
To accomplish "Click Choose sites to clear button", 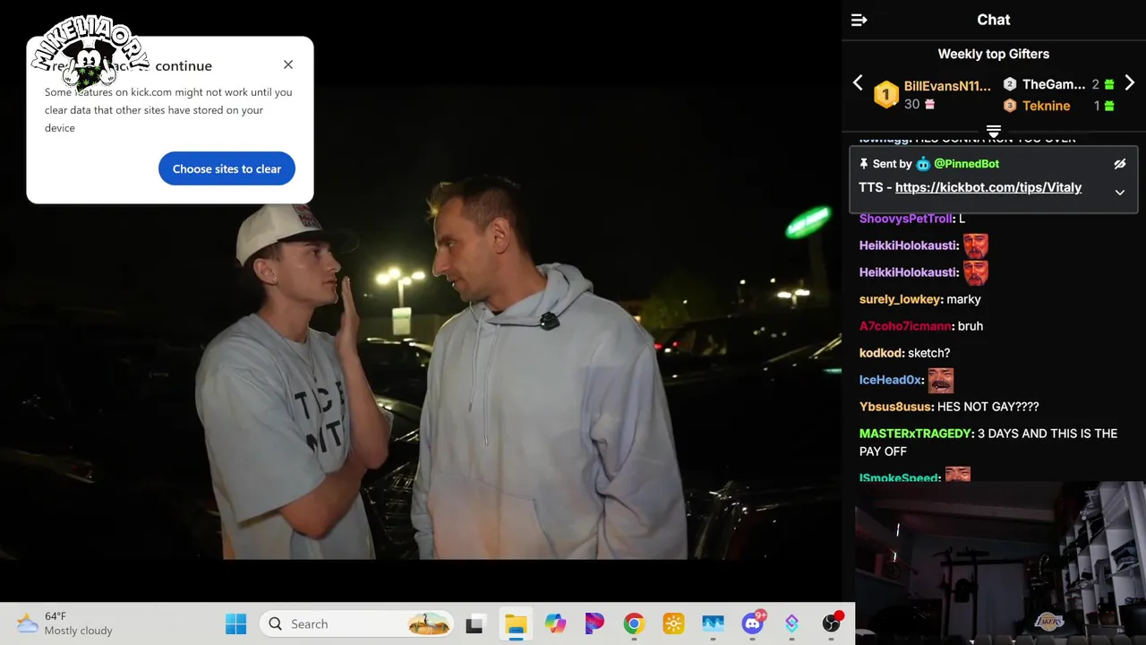I will [x=227, y=168].
